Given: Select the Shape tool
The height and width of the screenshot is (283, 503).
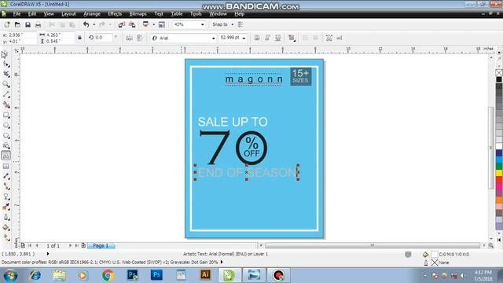Looking at the screenshot, I should click(x=6, y=64).
